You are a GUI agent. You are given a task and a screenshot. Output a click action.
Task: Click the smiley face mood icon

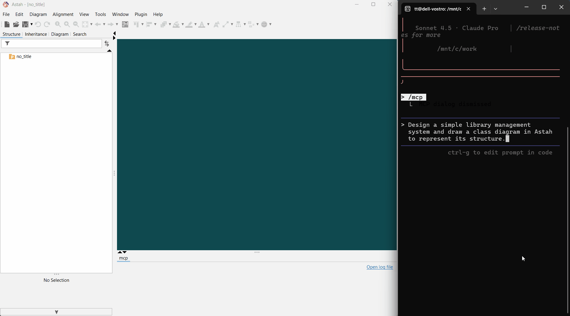[264, 24]
